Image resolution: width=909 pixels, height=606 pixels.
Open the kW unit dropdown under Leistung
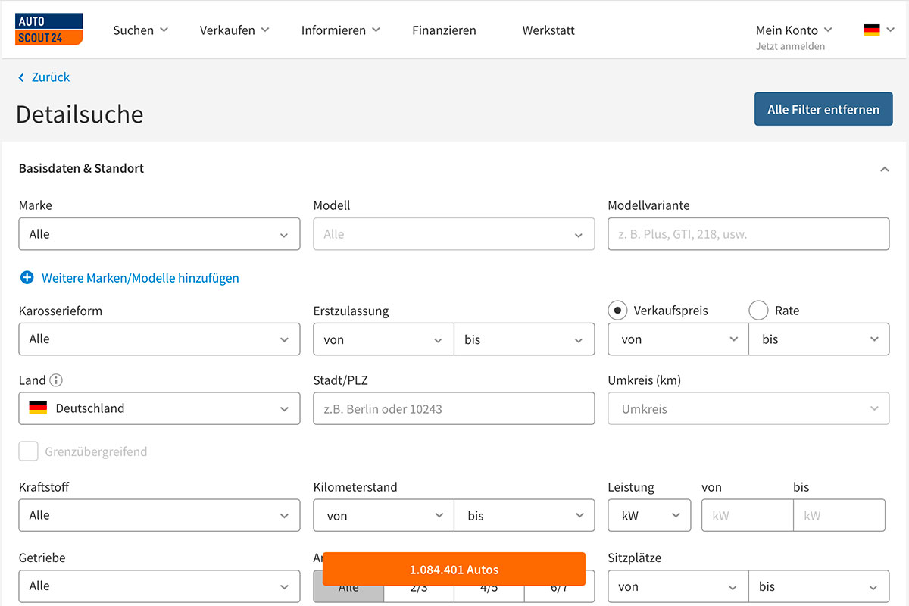649,515
